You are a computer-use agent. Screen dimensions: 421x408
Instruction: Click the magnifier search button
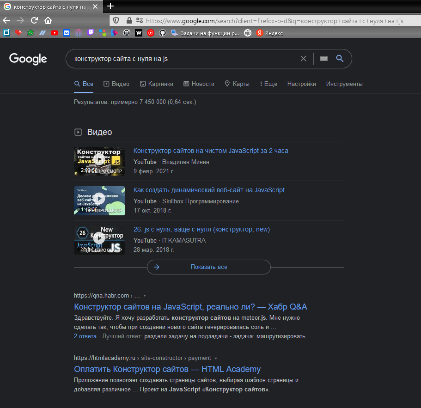click(x=340, y=59)
